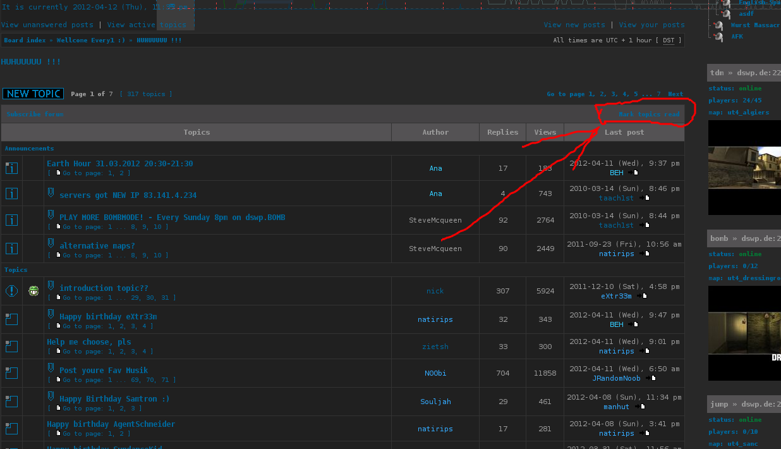Open 'Subscribe forum' link
The image size is (781, 449).
(35, 114)
